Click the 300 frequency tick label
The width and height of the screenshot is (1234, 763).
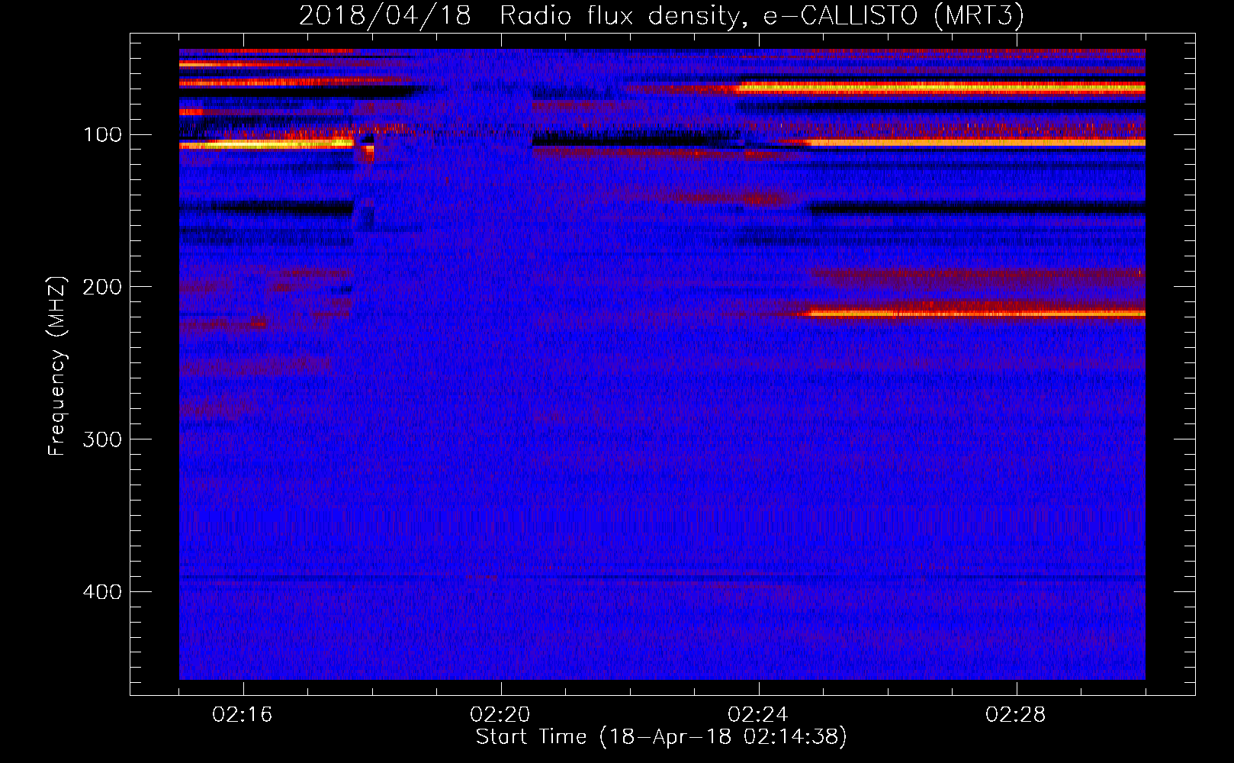[x=102, y=439]
